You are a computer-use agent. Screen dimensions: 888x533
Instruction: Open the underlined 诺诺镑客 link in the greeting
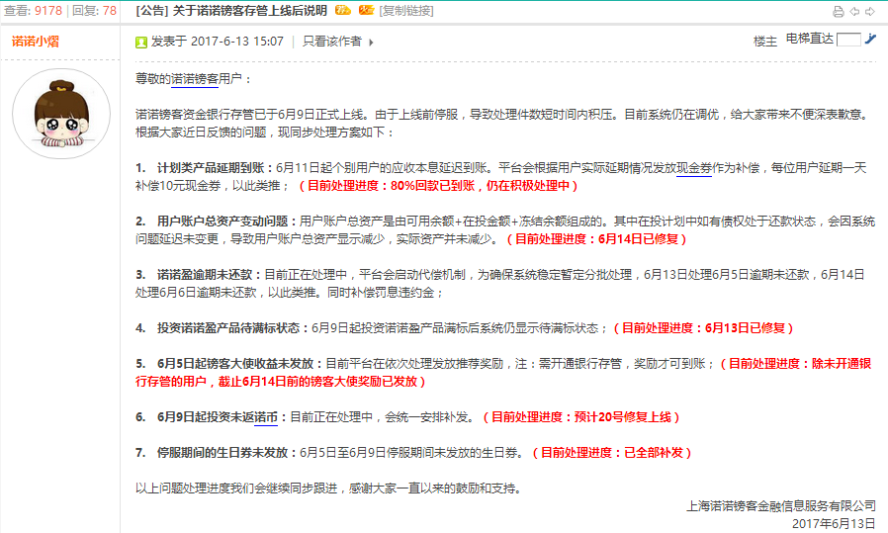194,79
